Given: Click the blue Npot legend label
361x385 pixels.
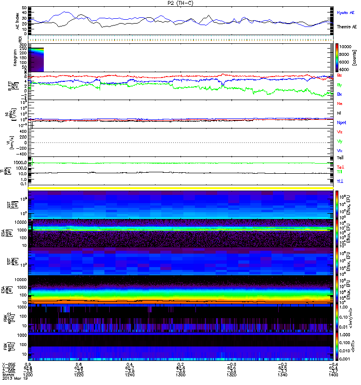Looking at the screenshot, I should (x=342, y=123).
